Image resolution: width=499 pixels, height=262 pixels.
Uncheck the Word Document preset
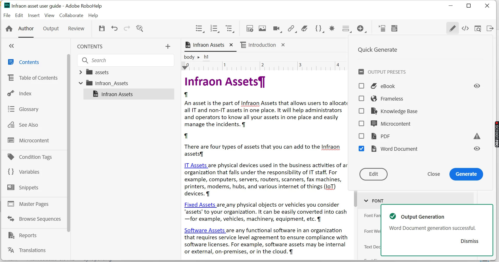point(361,149)
